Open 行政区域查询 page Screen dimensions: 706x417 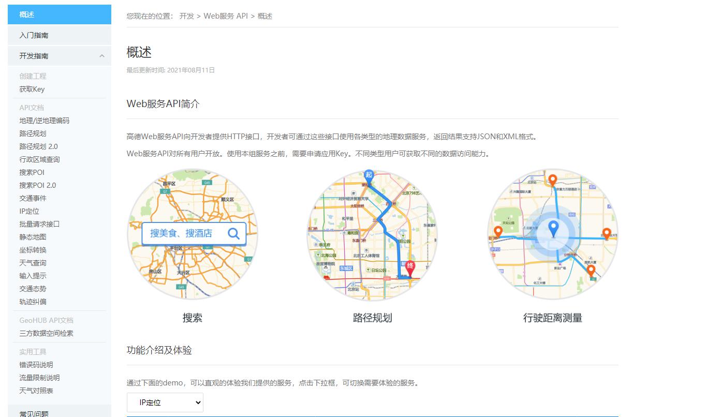point(39,159)
